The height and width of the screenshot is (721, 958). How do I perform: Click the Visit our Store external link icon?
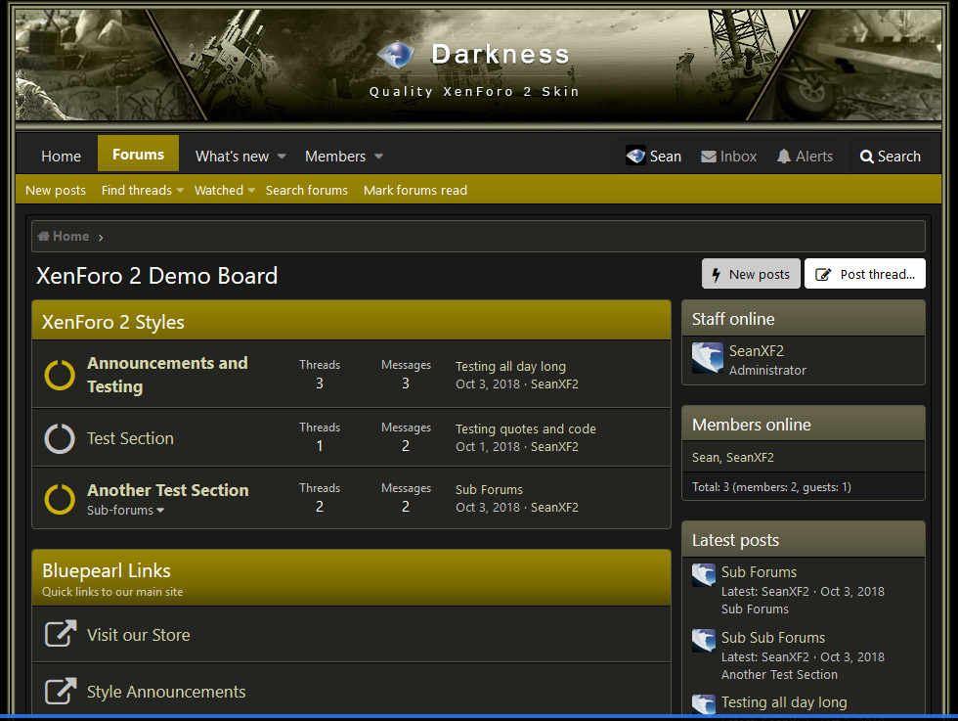(60, 634)
